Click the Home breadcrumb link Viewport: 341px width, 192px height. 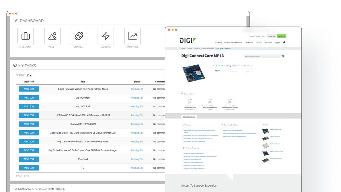pos(183,49)
